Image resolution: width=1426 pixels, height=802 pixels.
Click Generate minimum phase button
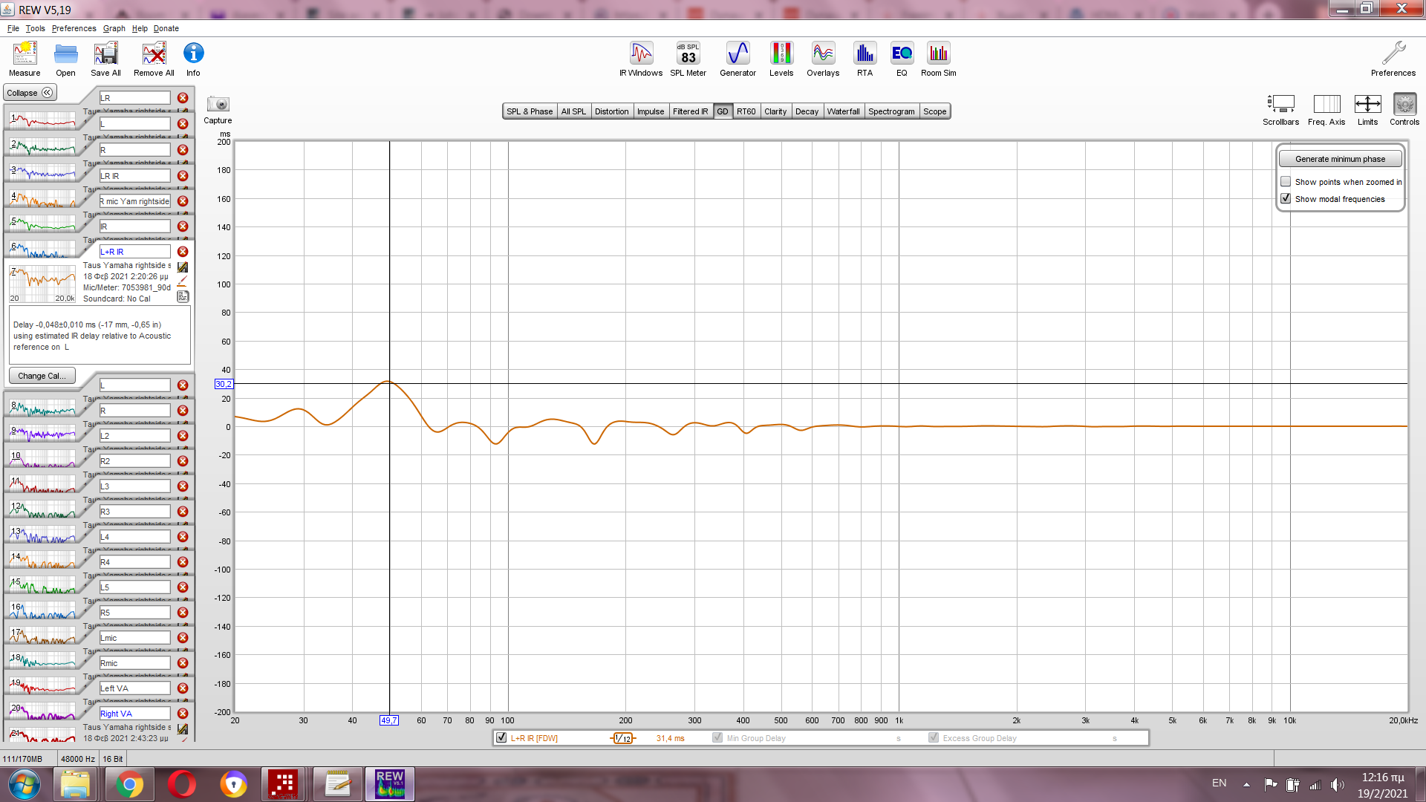[x=1340, y=159]
